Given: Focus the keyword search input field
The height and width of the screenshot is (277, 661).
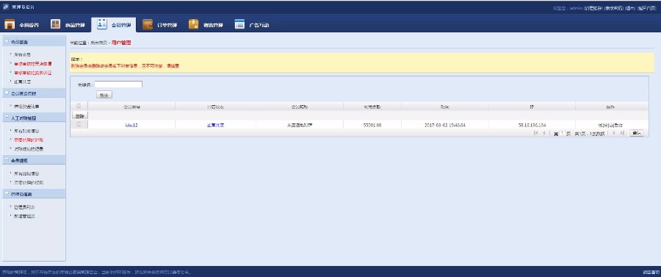Looking at the screenshot, I should [x=118, y=84].
